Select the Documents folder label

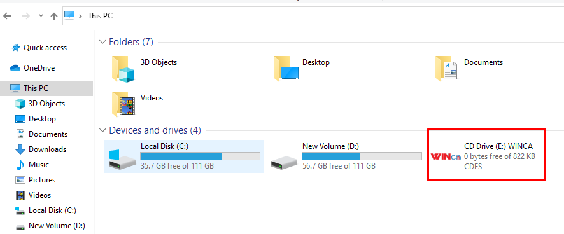tap(483, 62)
